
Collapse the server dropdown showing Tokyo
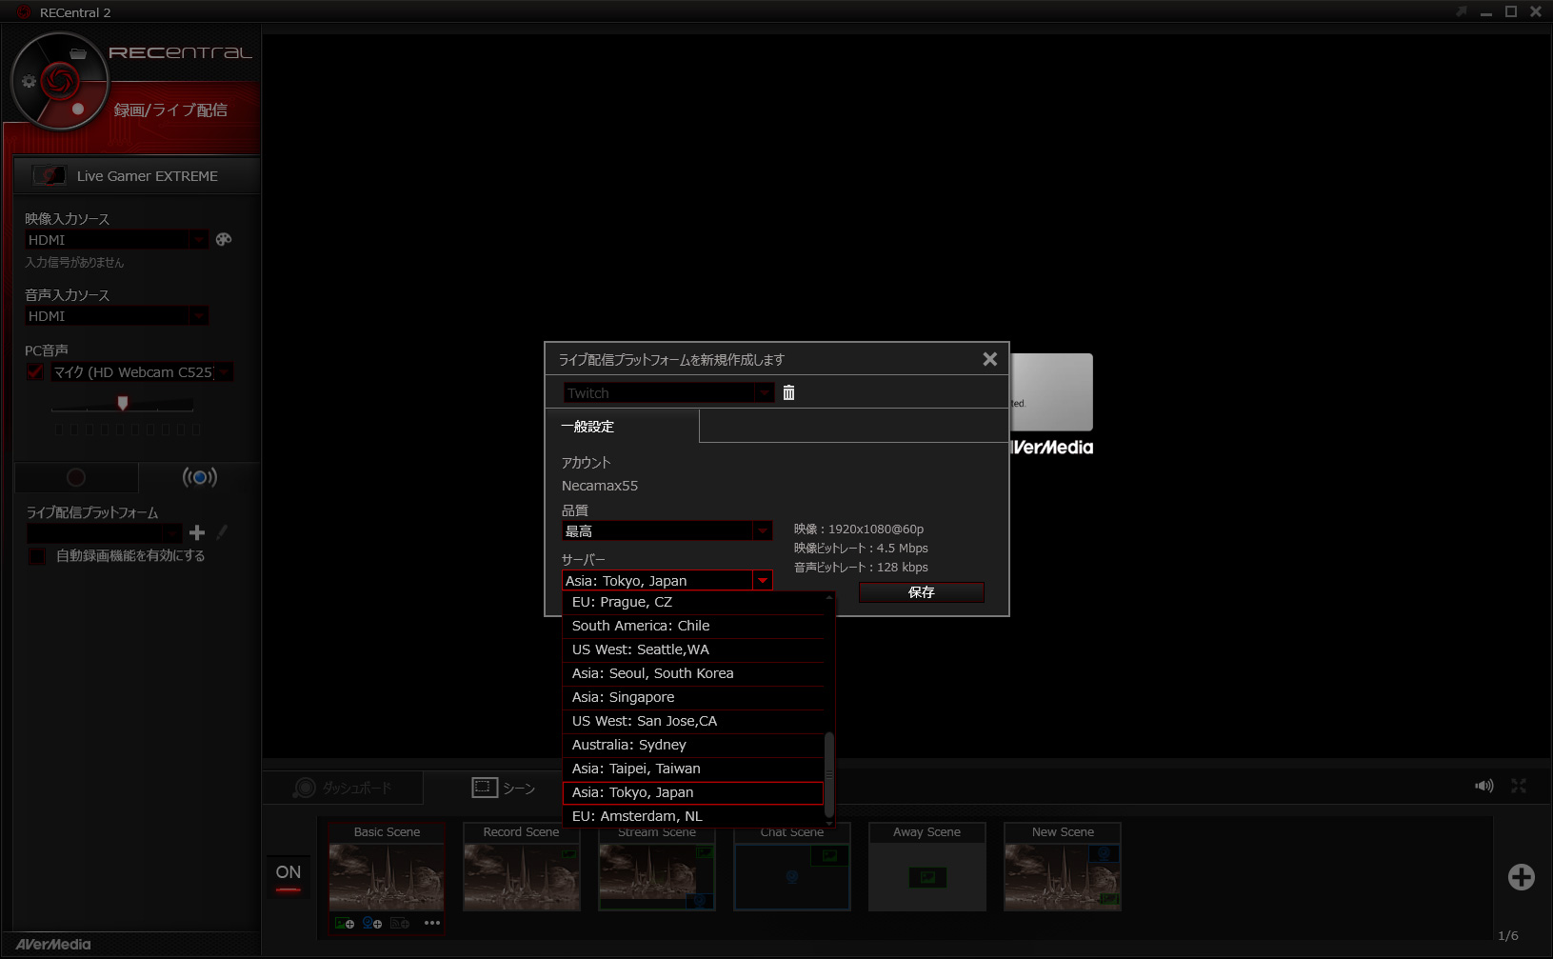click(x=762, y=581)
